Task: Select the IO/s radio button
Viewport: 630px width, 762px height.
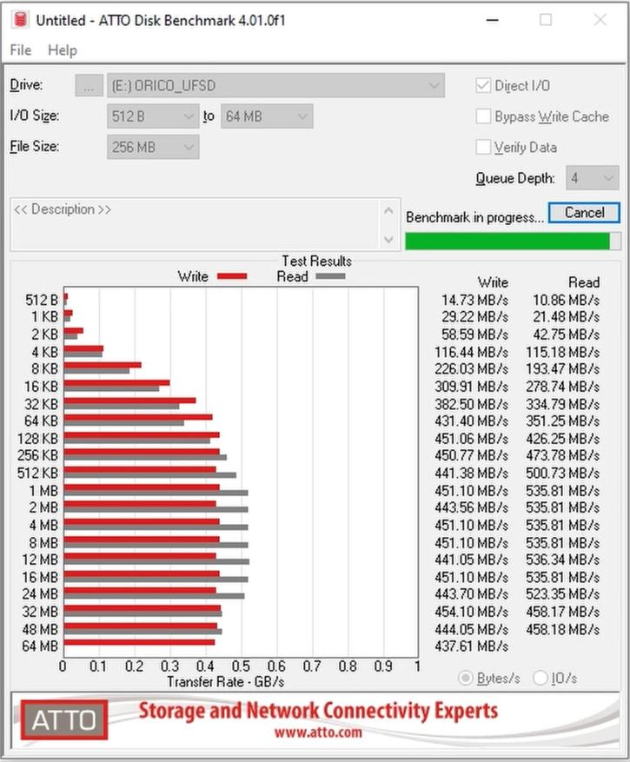Action: (x=540, y=678)
